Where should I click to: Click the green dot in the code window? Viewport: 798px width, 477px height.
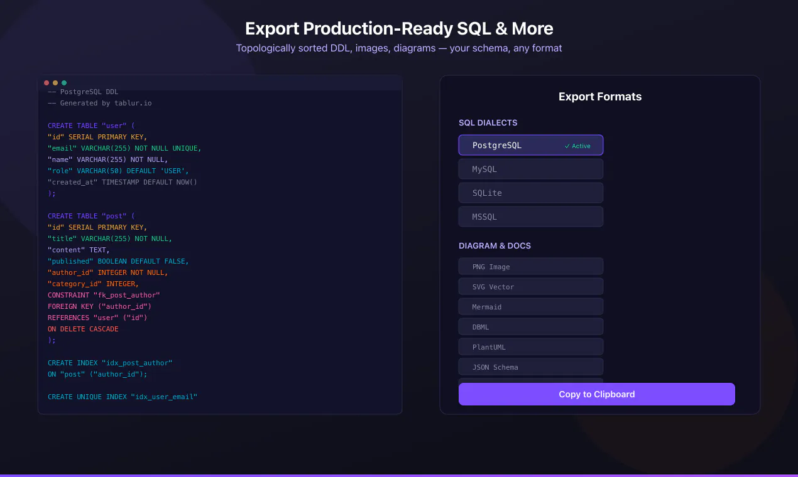(64, 83)
